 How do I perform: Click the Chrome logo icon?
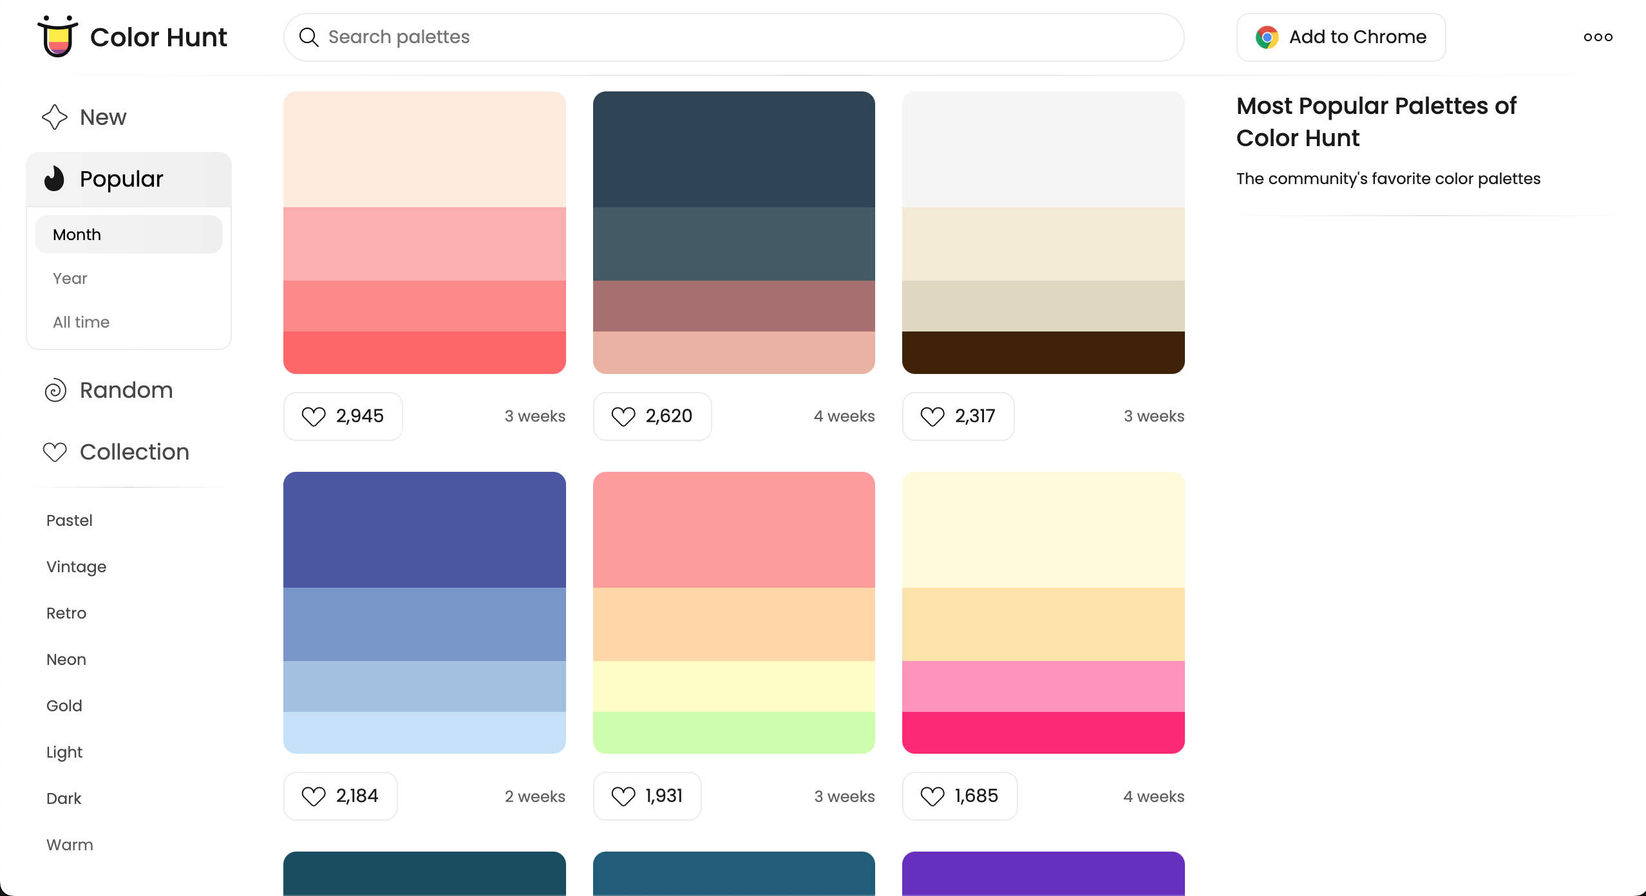[x=1267, y=37]
